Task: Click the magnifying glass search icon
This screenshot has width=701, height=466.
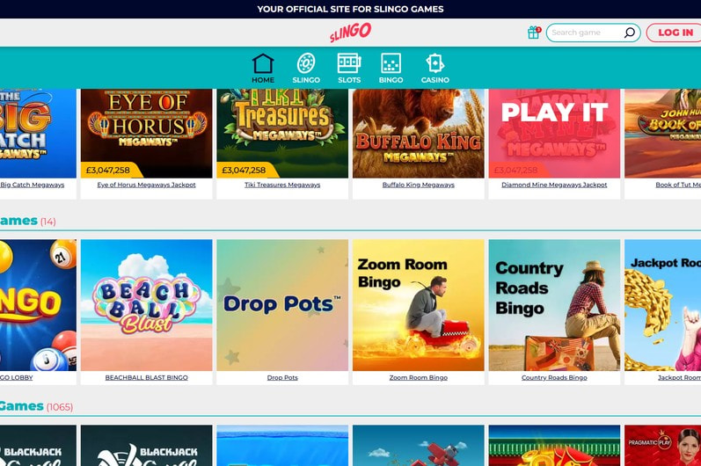Action: tap(630, 33)
